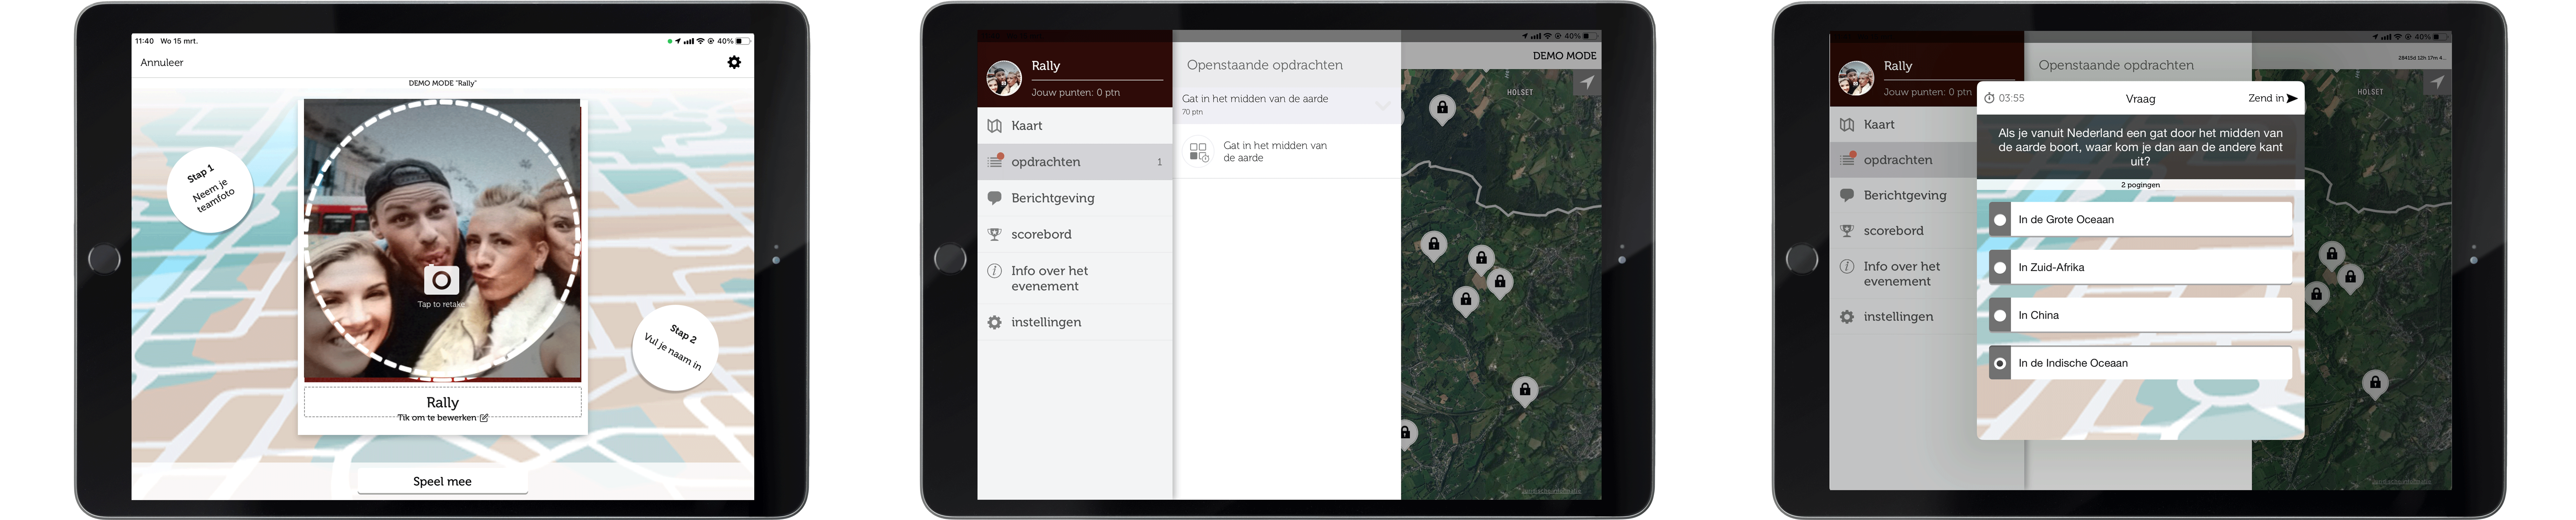Click the 'DEMO MODE' label on middle iPad

[x=1564, y=56]
